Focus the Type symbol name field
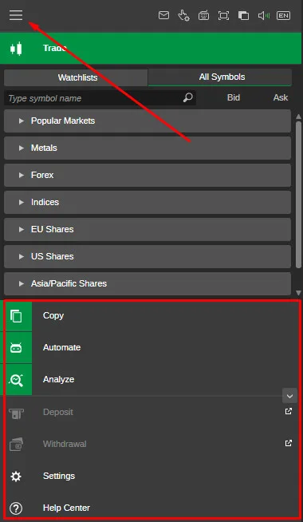303x522 pixels. coord(100,98)
